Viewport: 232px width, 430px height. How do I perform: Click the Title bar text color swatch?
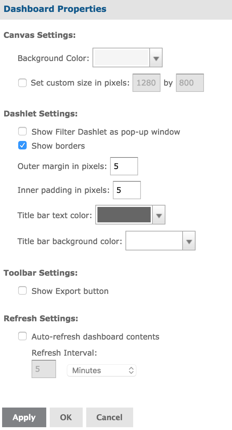124,215
